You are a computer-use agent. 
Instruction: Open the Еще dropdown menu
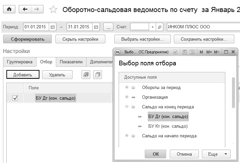(216, 154)
